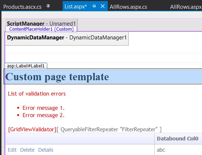Viewport: 202px width, 155px height.
Task: Select the GridViewValidator control
Action: tap(32, 129)
